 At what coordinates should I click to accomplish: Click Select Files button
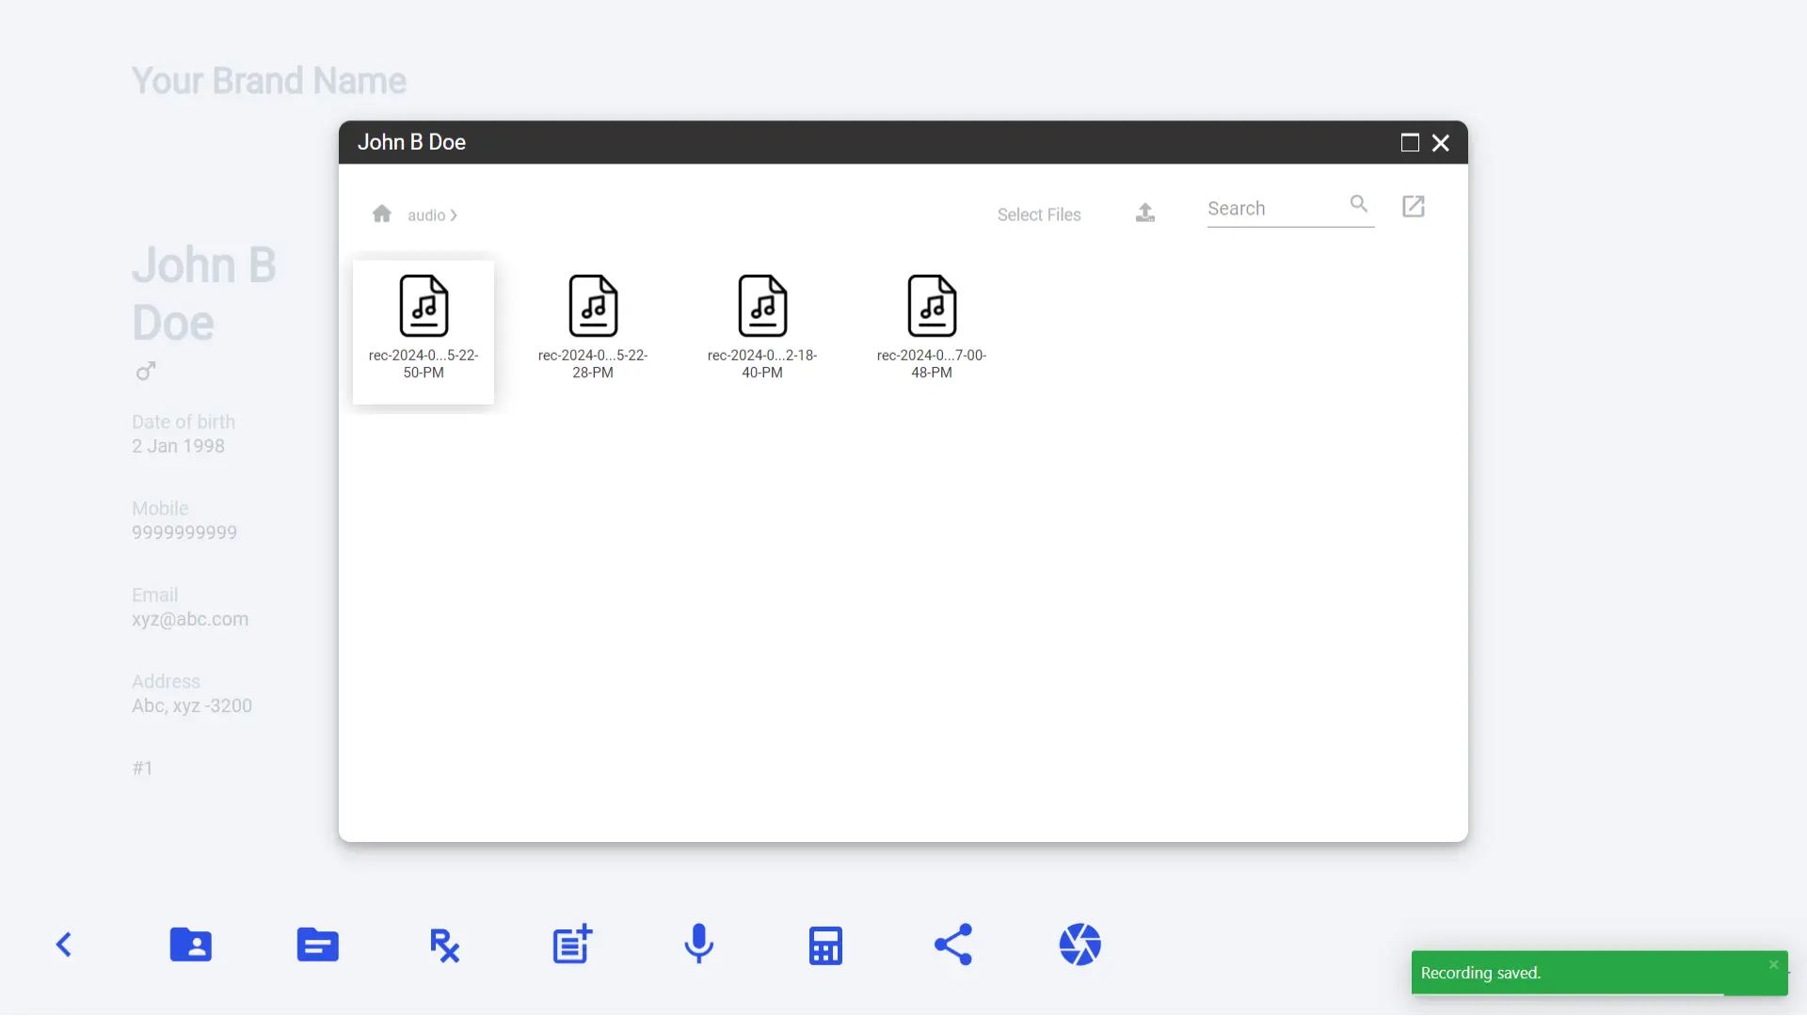(x=1039, y=214)
